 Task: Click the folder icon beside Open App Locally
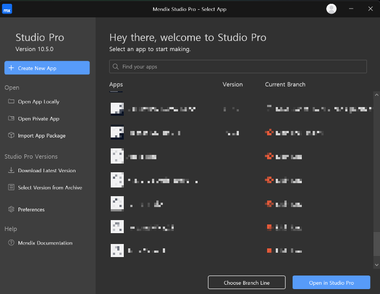click(11, 101)
